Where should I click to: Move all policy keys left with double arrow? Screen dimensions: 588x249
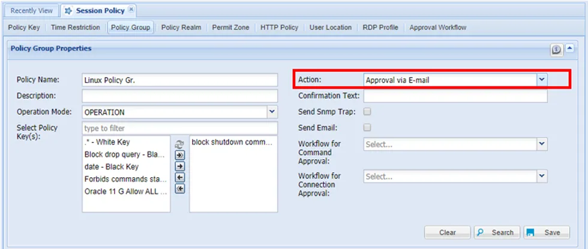180,189
